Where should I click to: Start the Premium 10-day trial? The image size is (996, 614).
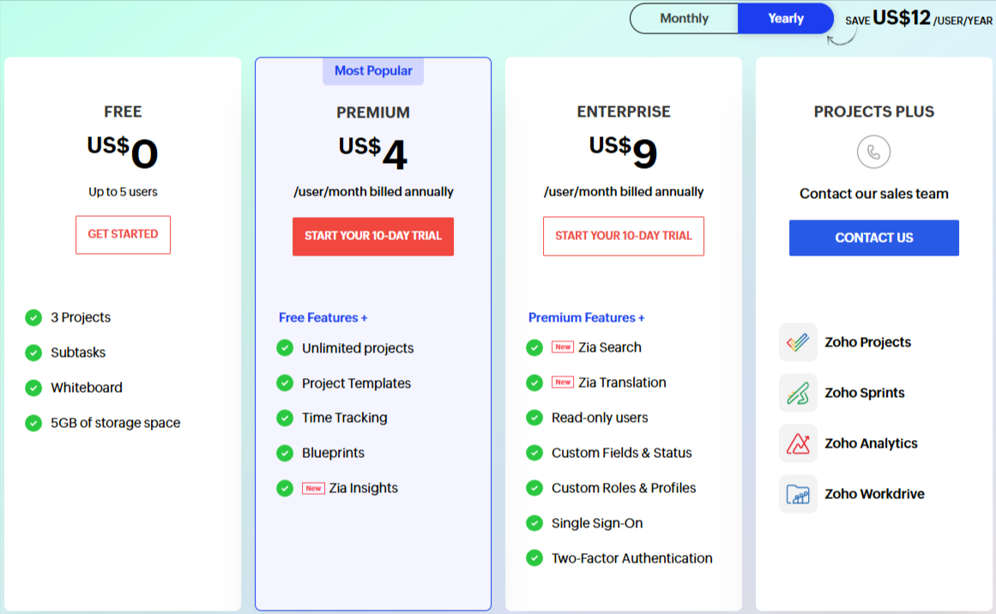pyautogui.click(x=373, y=236)
